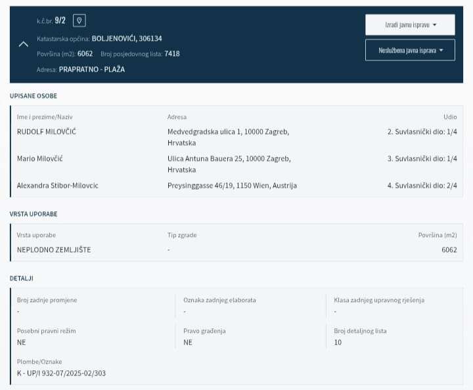The height and width of the screenshot is (390, 473).
Task: Click 'Broj detaljnog lista' value 10
Action: [x=338, y=342]
